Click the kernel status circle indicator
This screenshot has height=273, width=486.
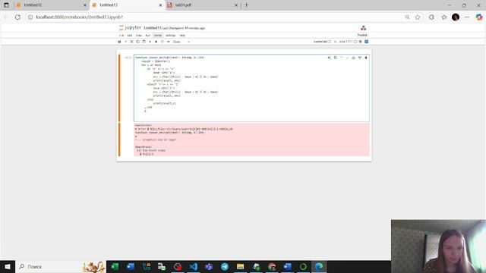coord(355,42)
